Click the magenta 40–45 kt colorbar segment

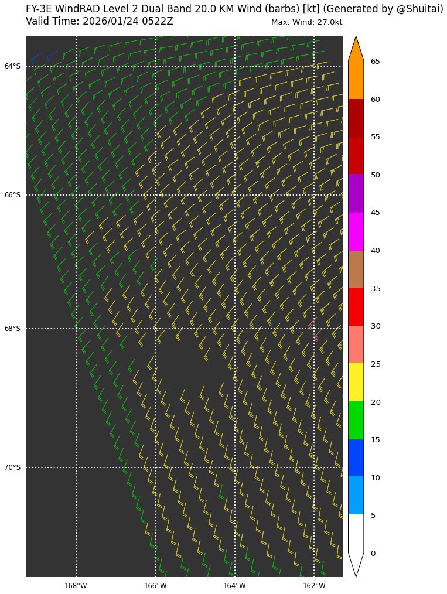(356, 231)
